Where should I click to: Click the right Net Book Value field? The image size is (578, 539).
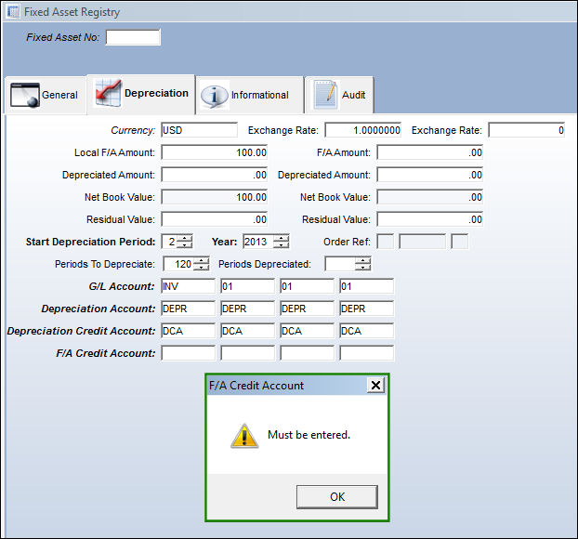430,197
